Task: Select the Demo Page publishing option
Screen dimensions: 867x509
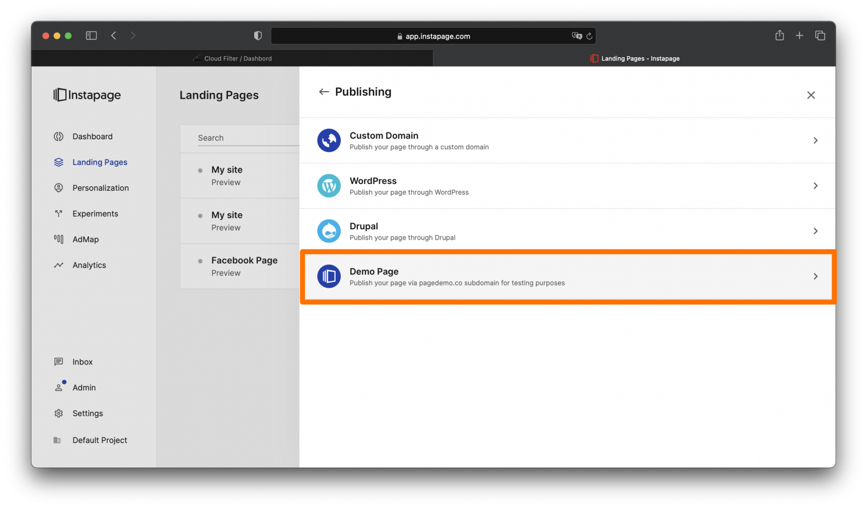Action: [x=568, y=276]
